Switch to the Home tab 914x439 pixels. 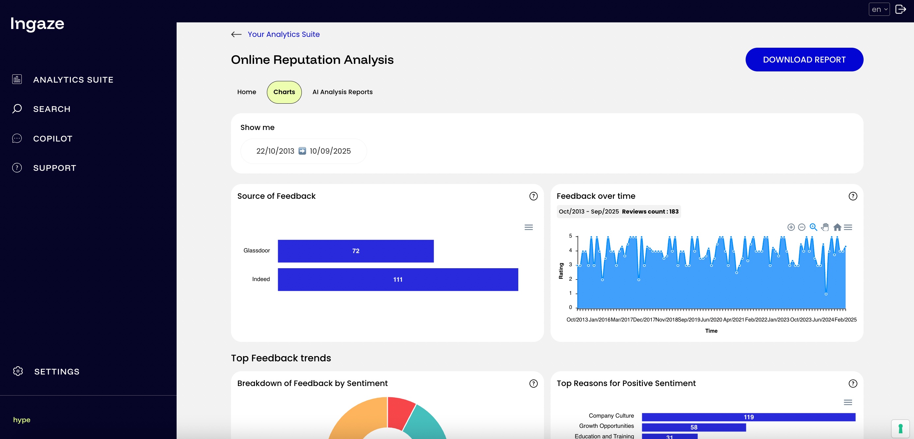pos(246,92)
